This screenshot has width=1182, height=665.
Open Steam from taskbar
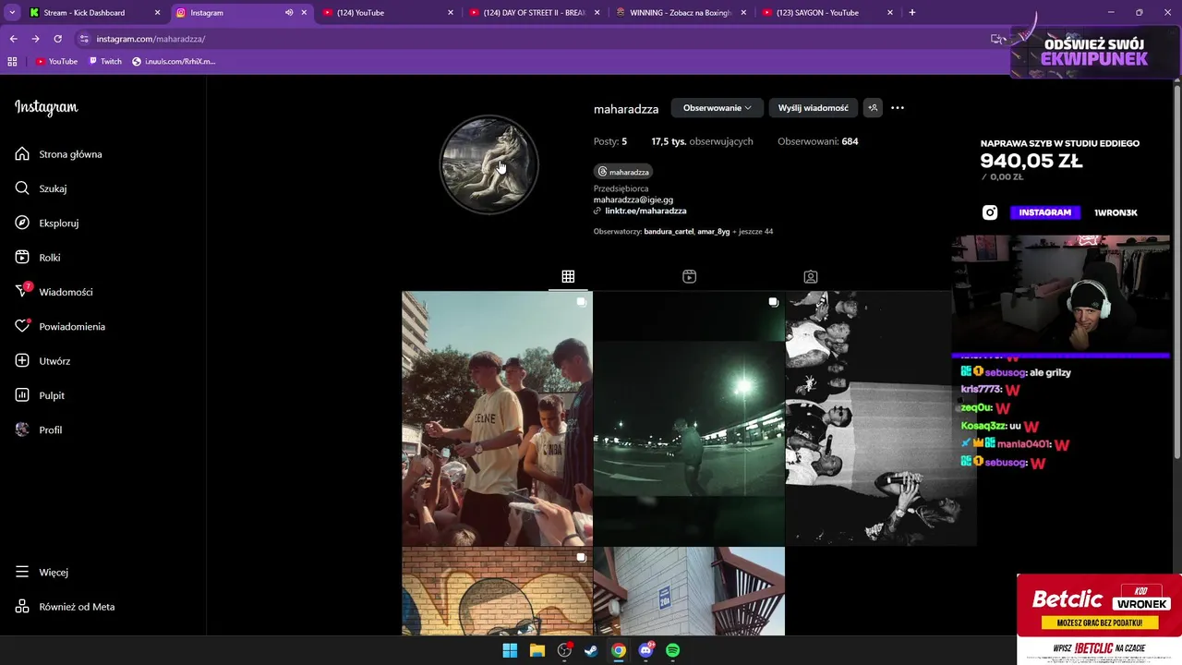[591, 650]
